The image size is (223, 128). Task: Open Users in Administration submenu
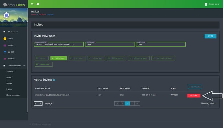9,78
